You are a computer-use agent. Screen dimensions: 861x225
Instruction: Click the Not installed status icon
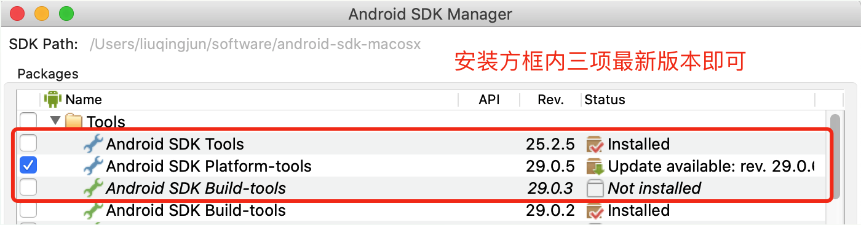tap(595, 188)
